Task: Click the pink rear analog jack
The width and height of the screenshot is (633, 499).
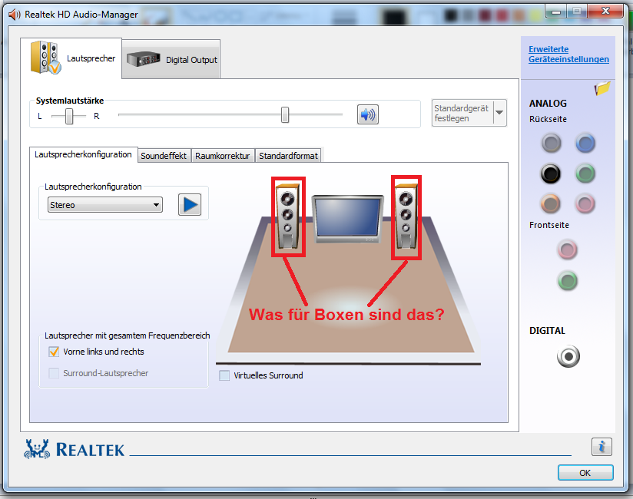Action: (585, 203)
